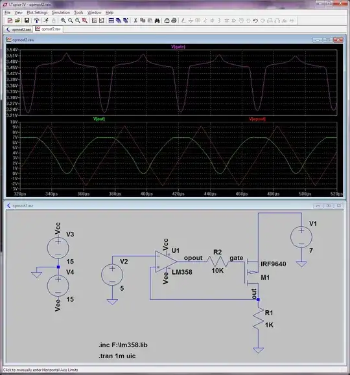The height and width of the screenshot is (375, 350).
Task: Click the Undo arrow icon
Action: point(255,21)
